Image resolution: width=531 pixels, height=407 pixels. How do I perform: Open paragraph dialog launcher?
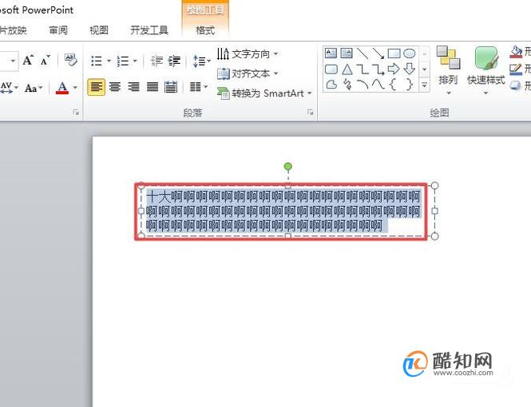click(310, 112)
